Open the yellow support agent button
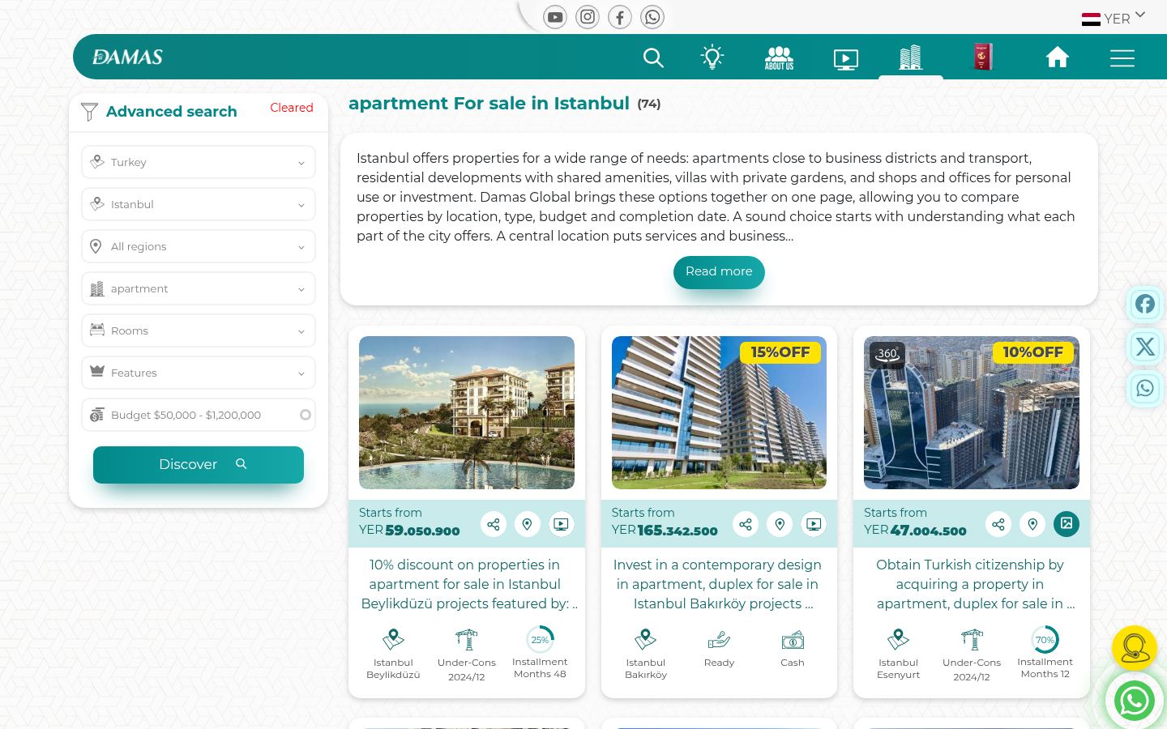 coord(1135,648)
